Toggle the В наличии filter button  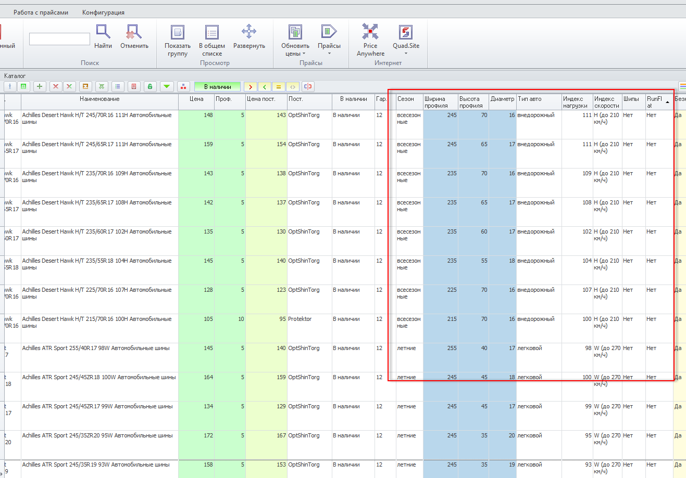point(217,87)
